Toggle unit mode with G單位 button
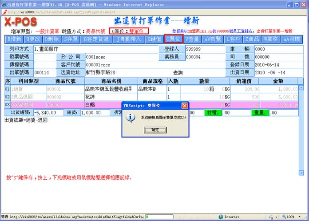The width and height of the screenshot is (309, 221). point(174,39)
